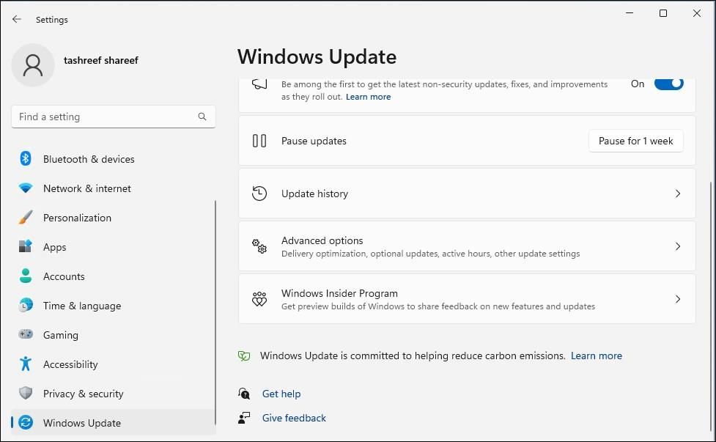Select Windows Update in the sidebar
The width and height of the screenshot is (716, 442).
pyautogui.click(x=81, y=423)
